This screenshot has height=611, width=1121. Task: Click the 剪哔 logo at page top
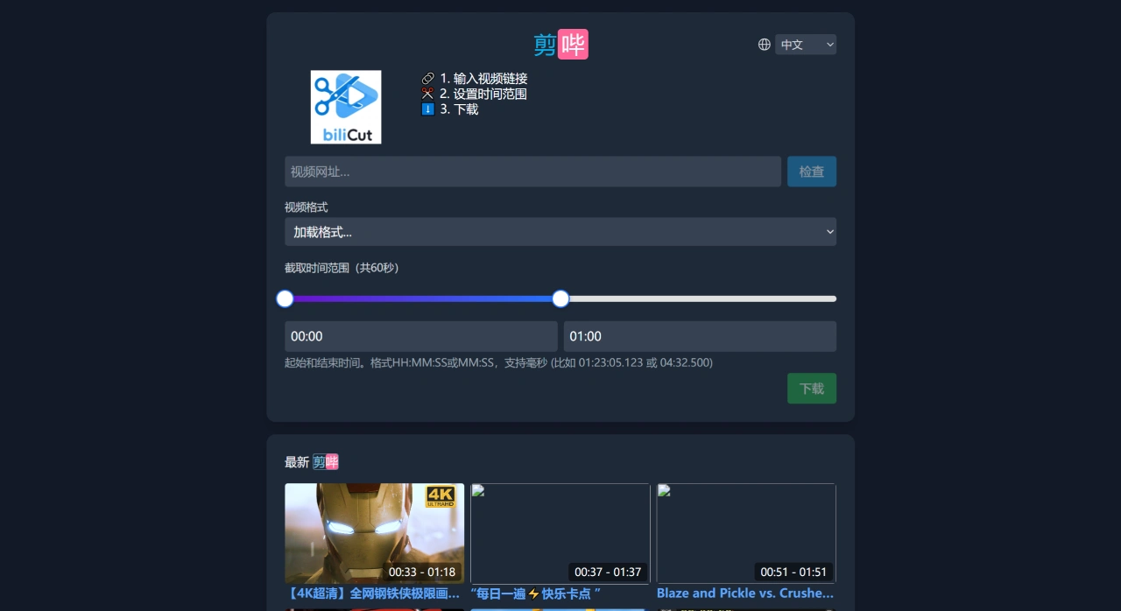click(x=560, y=44)
